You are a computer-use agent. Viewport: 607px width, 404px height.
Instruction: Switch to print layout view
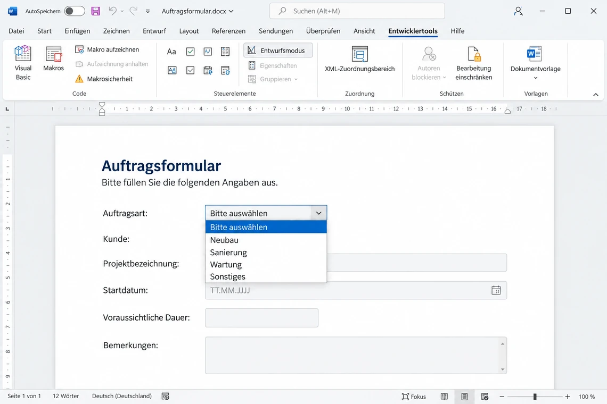click(464, 396)
